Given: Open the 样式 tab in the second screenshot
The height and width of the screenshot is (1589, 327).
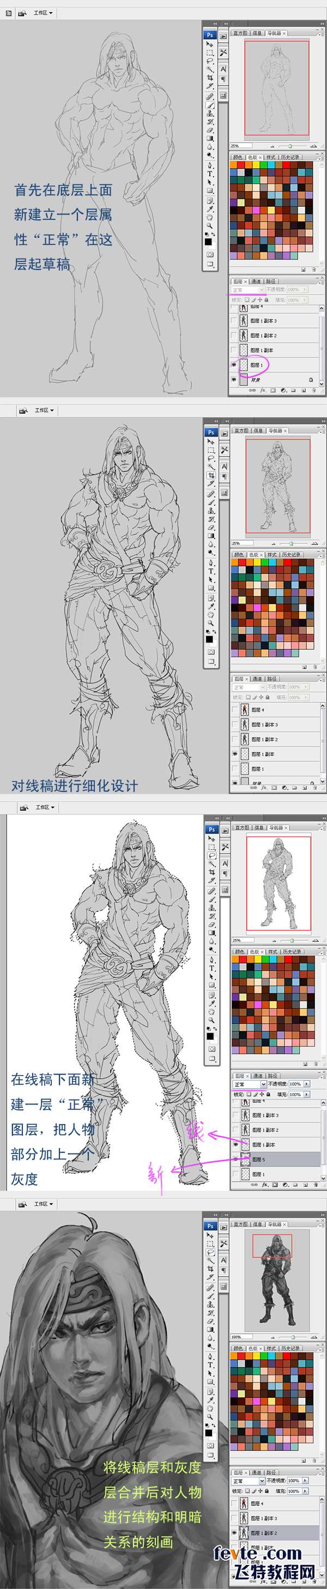Looking at the screenshot, I should pyautogui.click(x=271, y=554).
